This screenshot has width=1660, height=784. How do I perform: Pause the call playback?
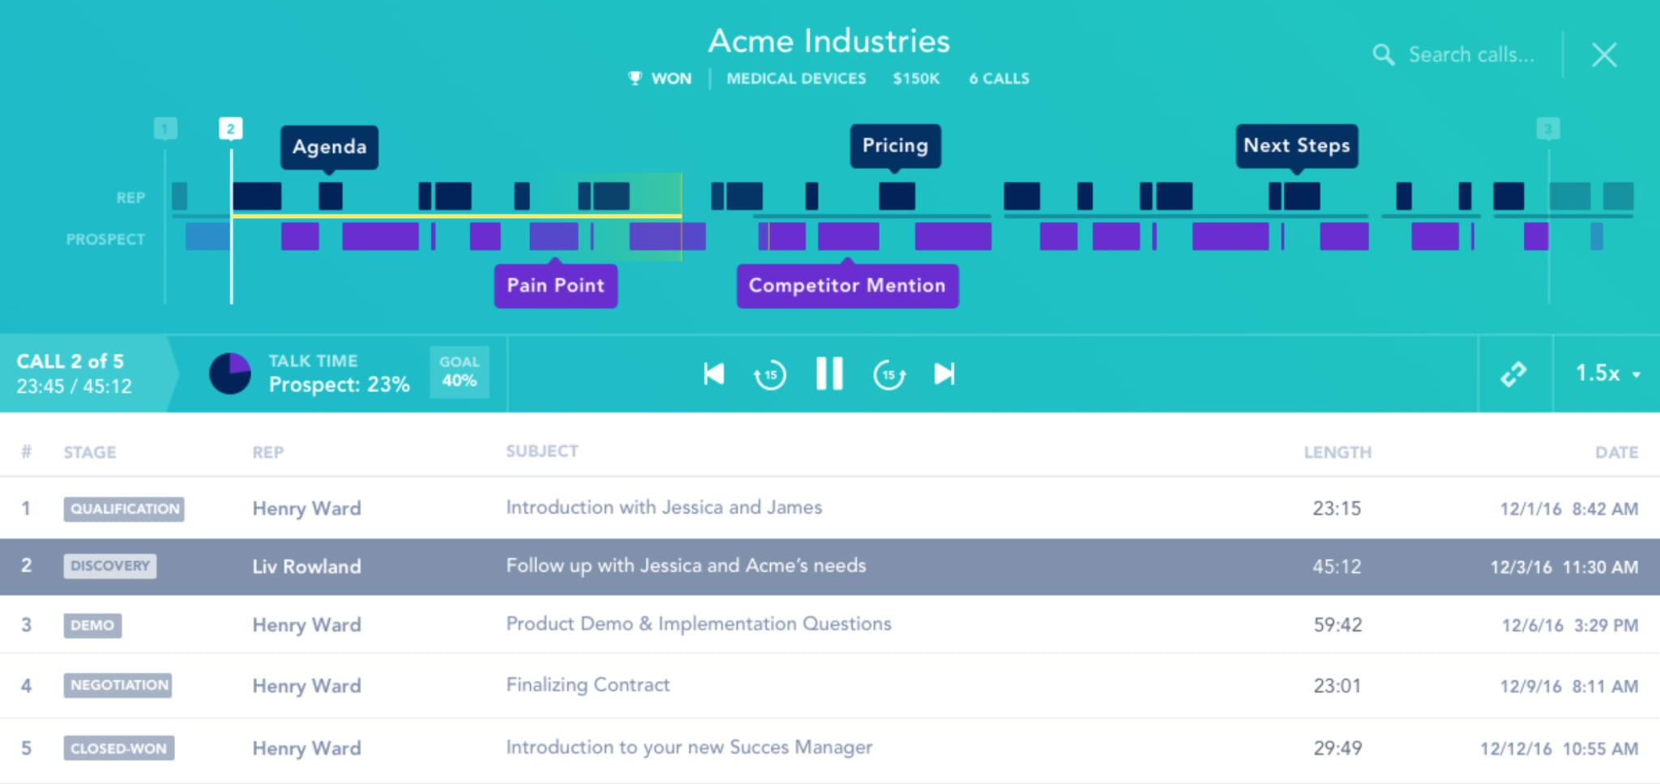coord(829,374)
